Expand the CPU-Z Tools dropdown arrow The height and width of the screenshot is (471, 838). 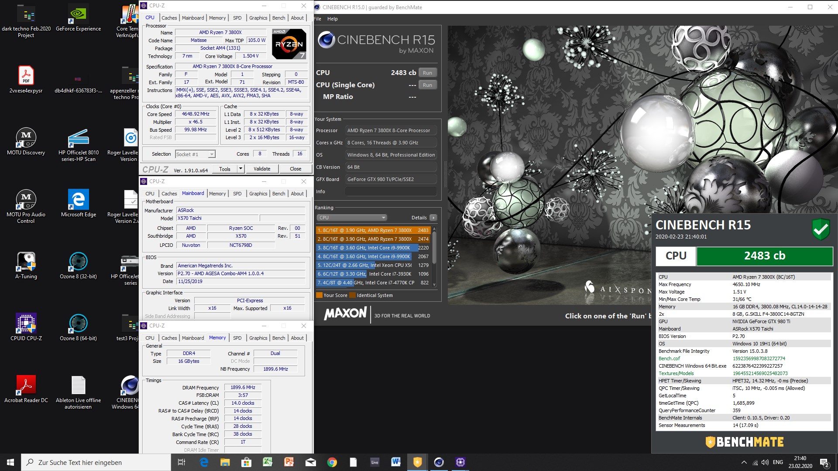pos(240,169)
